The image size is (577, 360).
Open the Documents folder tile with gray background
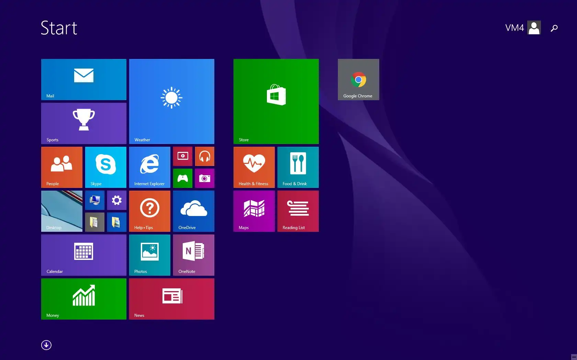pyautogui.click(x=95, y=222)
